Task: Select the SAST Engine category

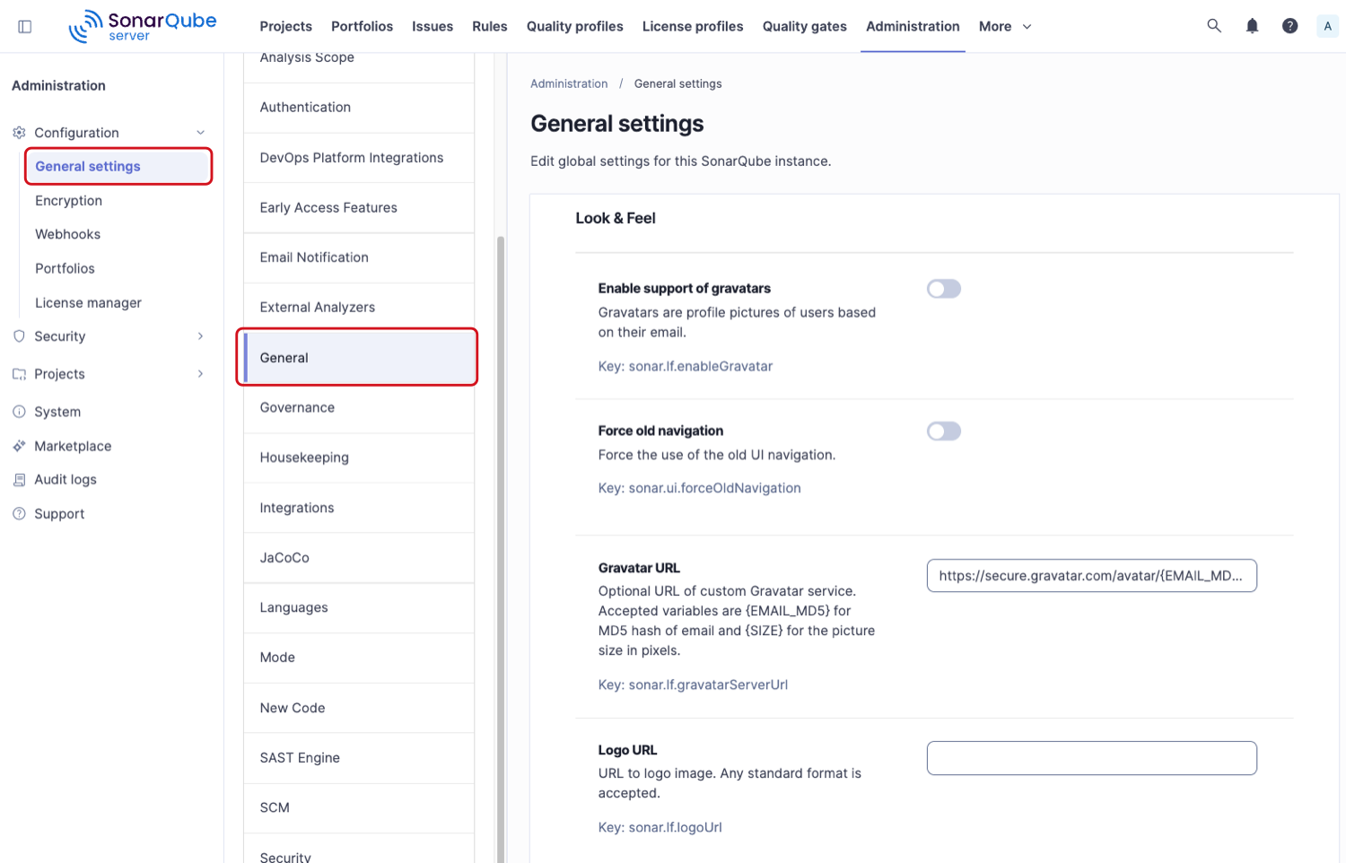Action: pyautogui.click(x=359, y=758)
